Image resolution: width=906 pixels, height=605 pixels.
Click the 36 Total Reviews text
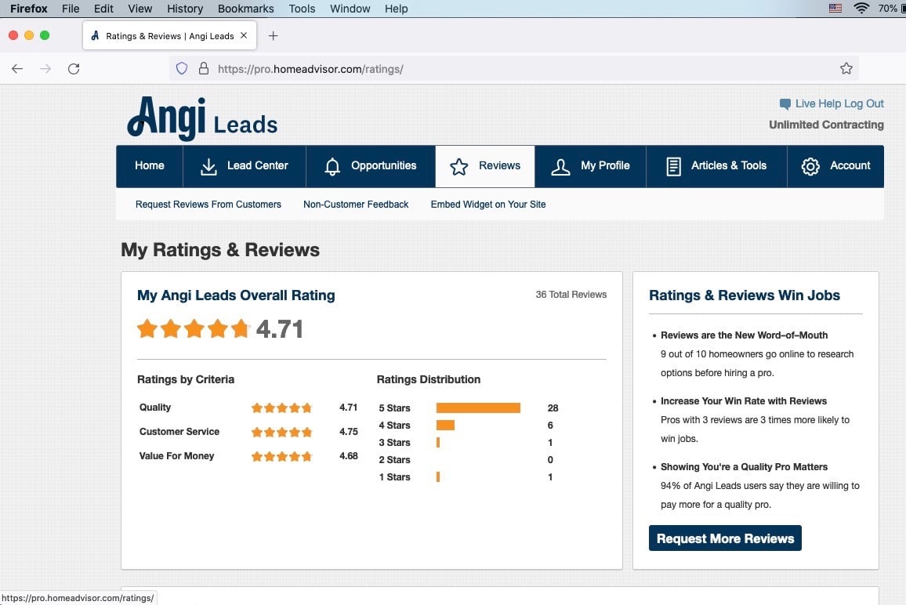click(571, 294)
